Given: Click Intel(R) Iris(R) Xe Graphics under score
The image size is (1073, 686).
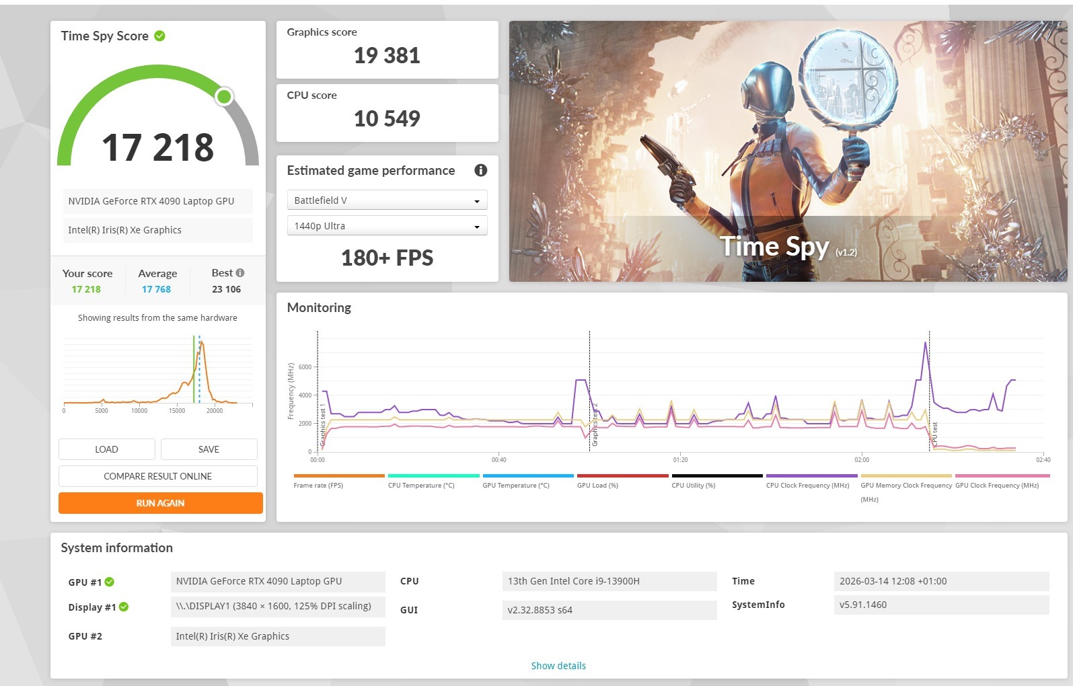Looking at the screenshot, I should pyautogui.click(x=158, y=230).
